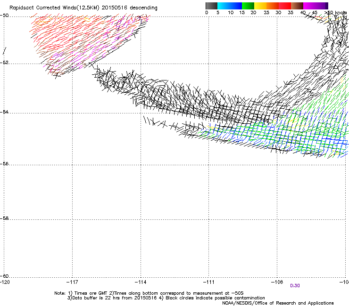Click the NOAA/NESDIS Office of Research credit
Image resolution: width=349 pixels, height=306 pixels.
point(278,303)
